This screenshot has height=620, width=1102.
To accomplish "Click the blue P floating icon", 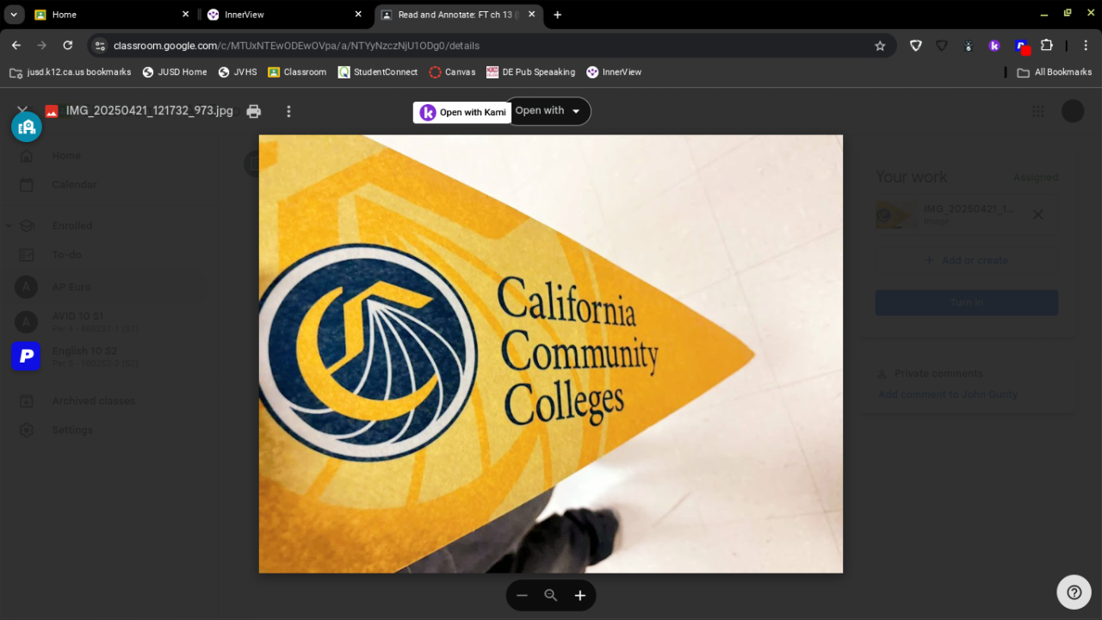I will point(26,356).
